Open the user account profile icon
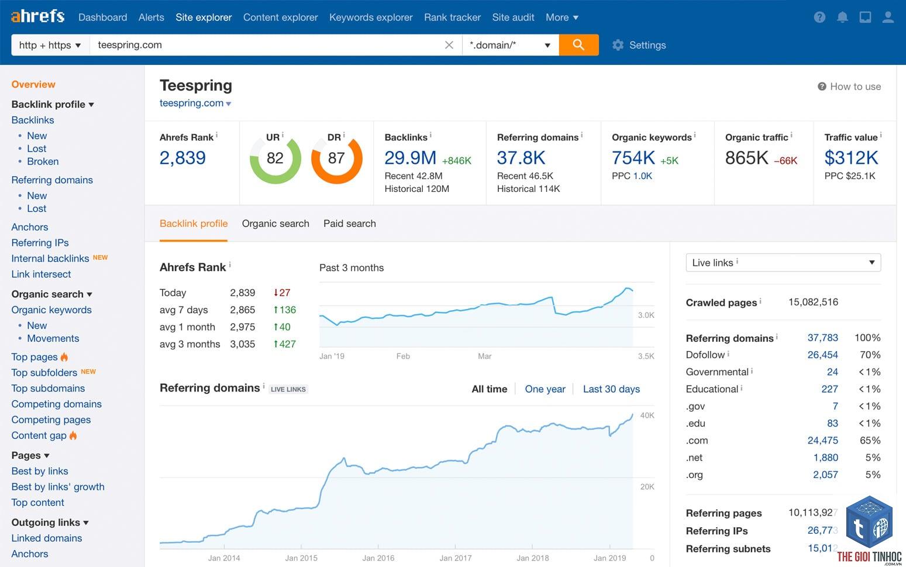 tap(888, 17)
